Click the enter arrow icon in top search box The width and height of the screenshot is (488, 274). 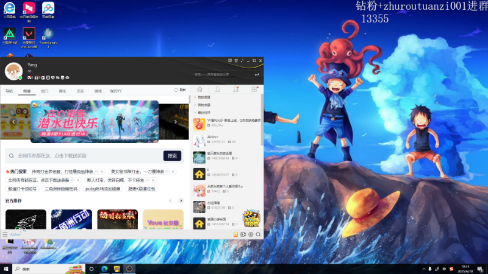(257, 74)
